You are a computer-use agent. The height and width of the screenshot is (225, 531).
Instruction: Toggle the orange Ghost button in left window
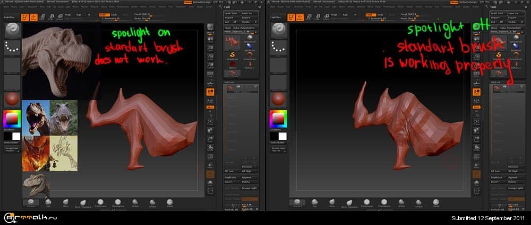210,174
